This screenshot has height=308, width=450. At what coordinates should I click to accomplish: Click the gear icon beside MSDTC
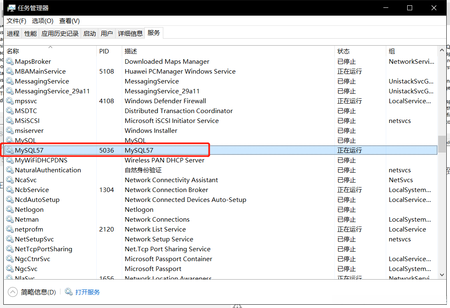click(x=10, y=111)
